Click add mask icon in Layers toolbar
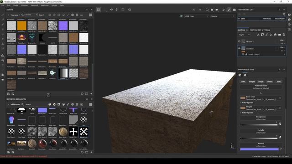 (x=262, y=35)
